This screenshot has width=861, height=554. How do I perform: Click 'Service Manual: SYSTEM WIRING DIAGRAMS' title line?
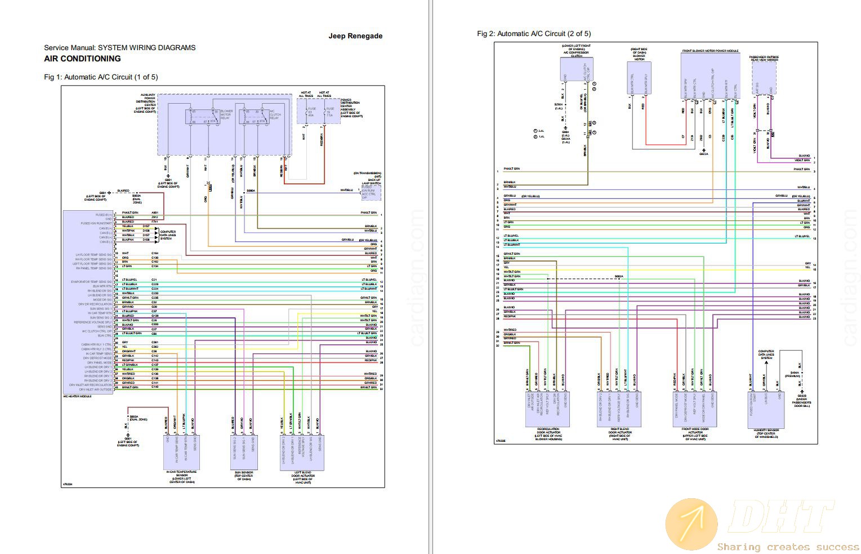point(120,47)
